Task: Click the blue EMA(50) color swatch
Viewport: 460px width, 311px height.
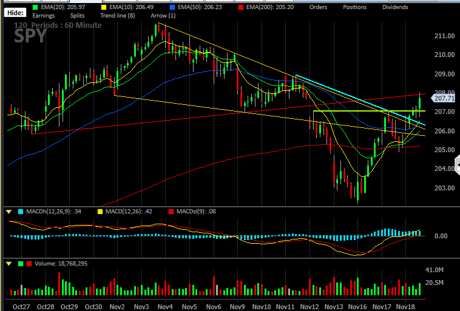Action: 172,7
